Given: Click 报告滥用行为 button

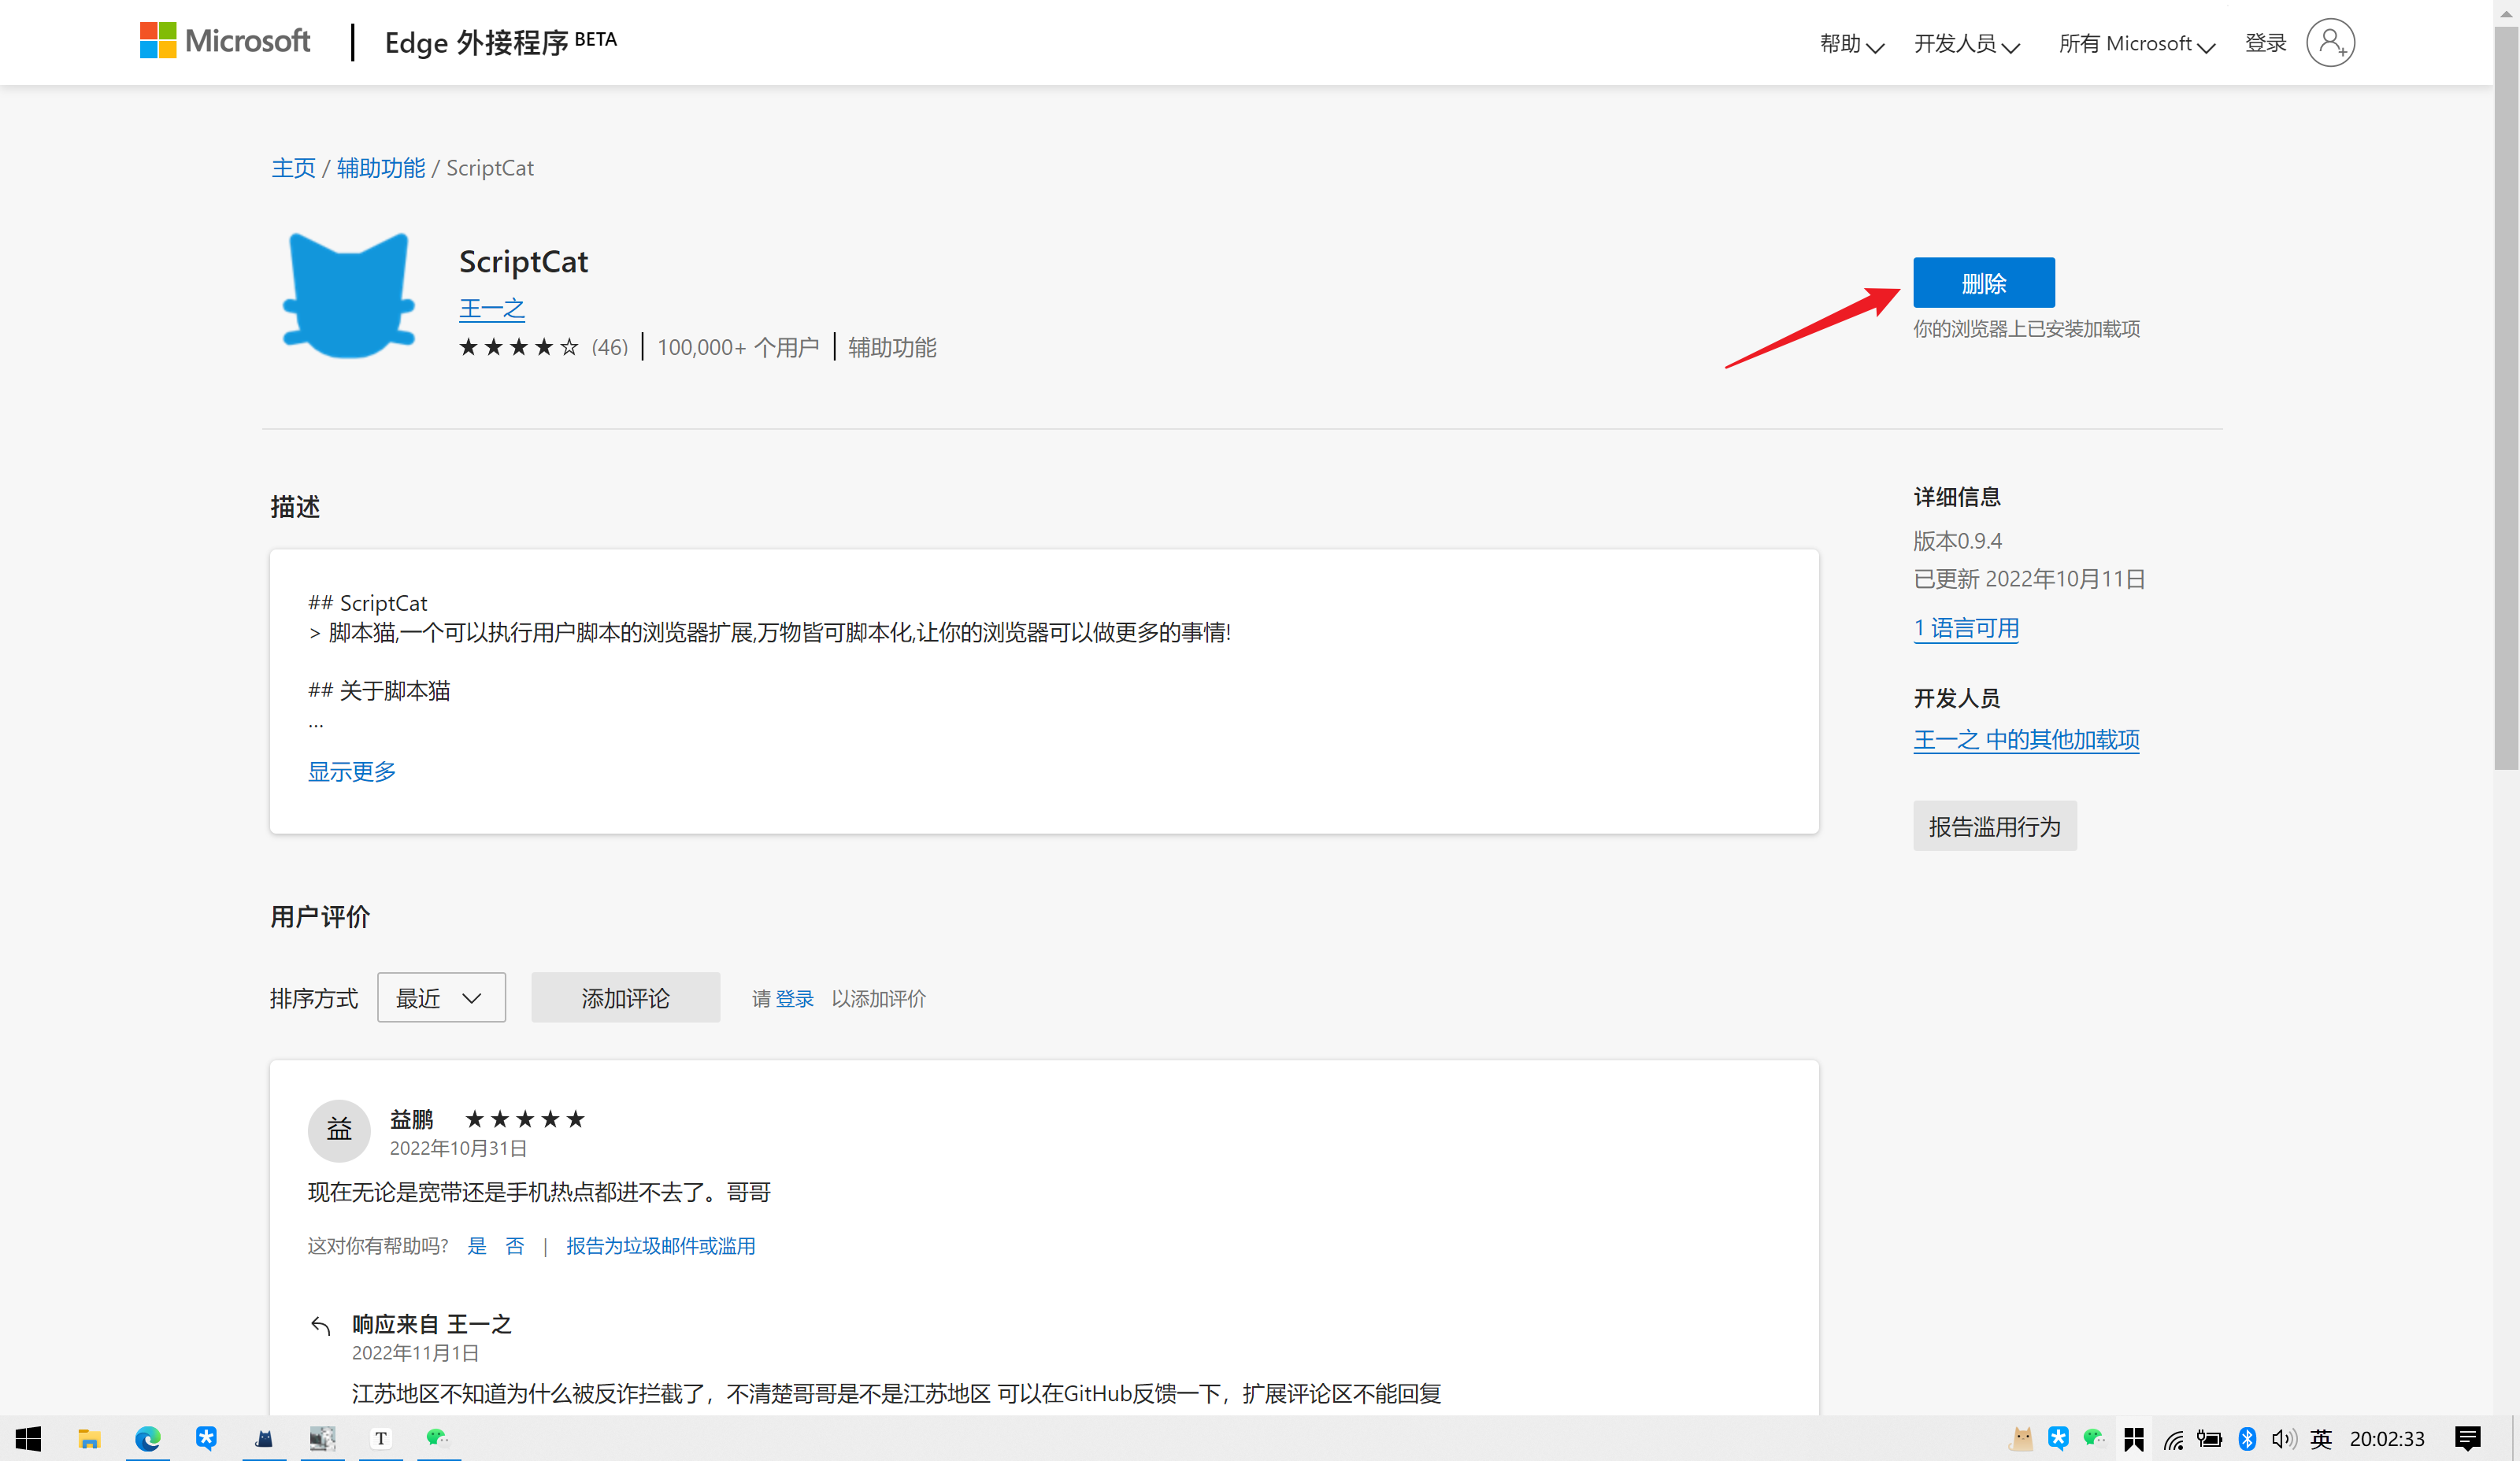Looking at the screenshot, I should (x=1994, y=826).
